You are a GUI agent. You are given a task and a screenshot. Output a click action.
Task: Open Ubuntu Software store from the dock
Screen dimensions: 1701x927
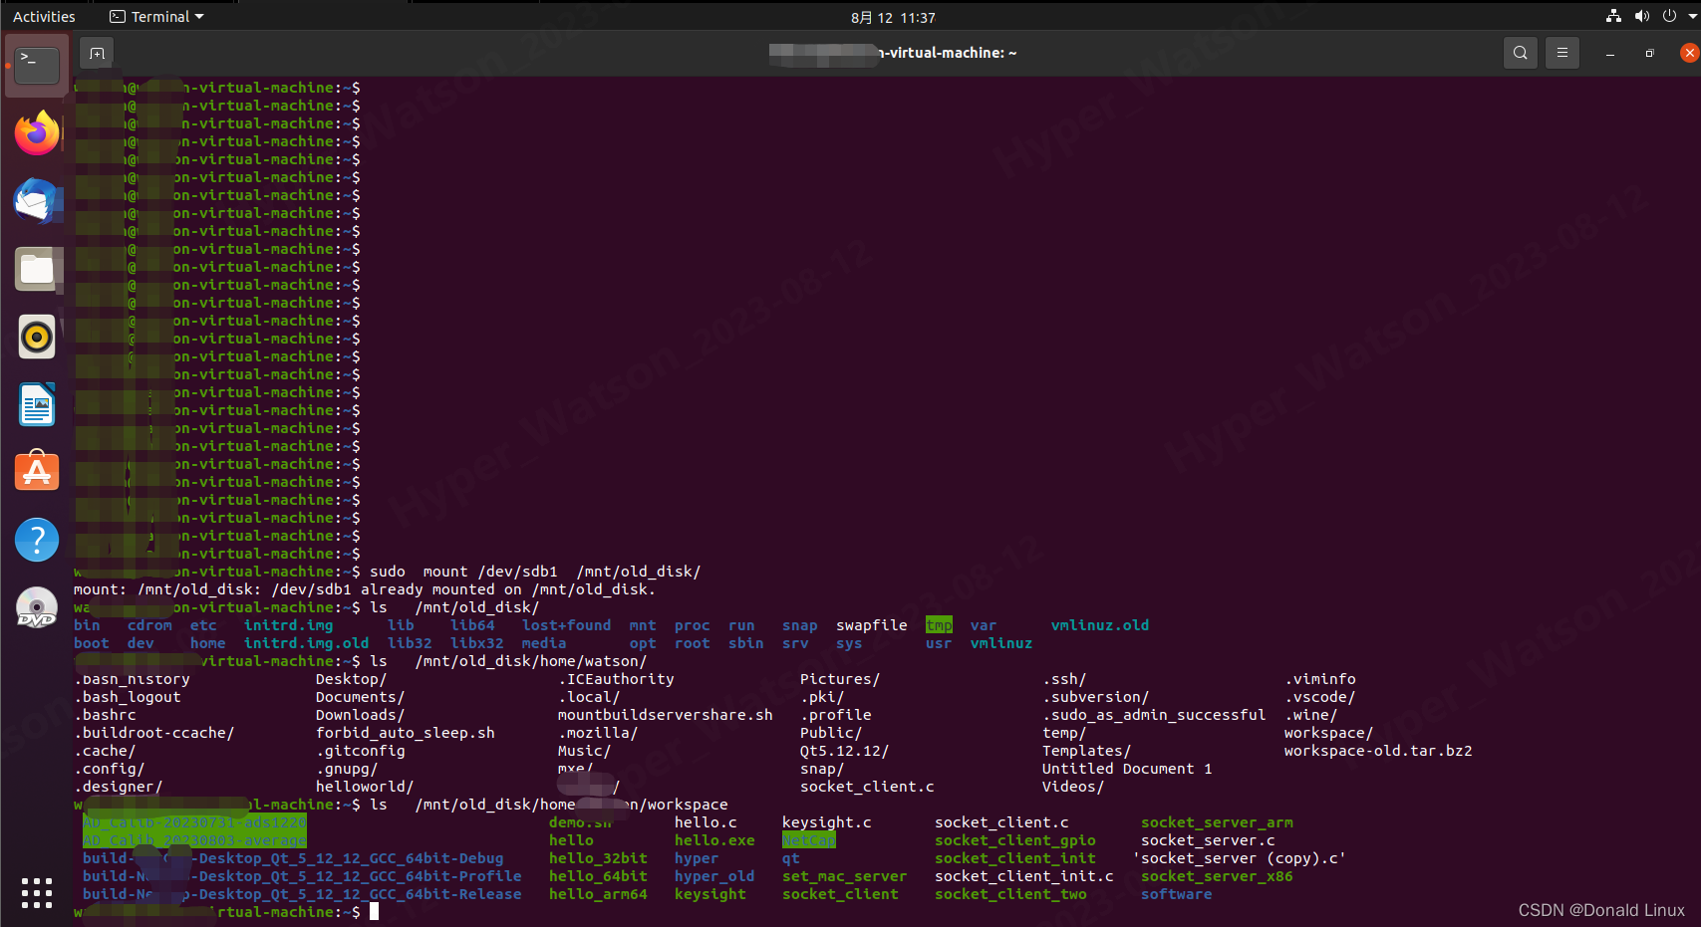click(36, 471)
